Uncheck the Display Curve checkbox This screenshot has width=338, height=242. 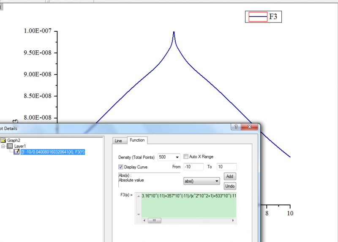click(x=121, y=167)
